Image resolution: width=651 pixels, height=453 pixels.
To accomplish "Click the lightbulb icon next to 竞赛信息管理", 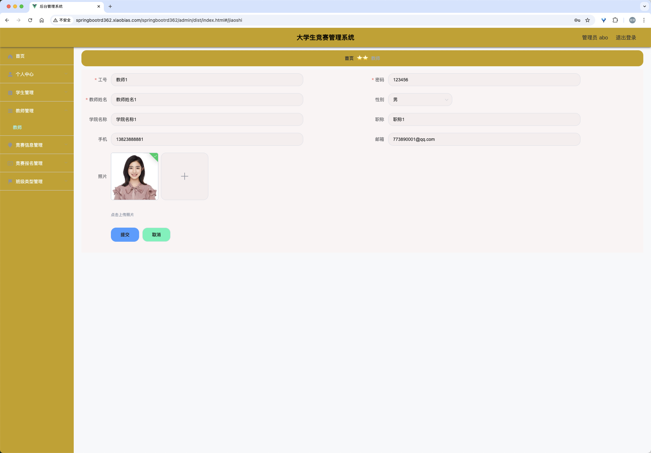I will (10, 145).
